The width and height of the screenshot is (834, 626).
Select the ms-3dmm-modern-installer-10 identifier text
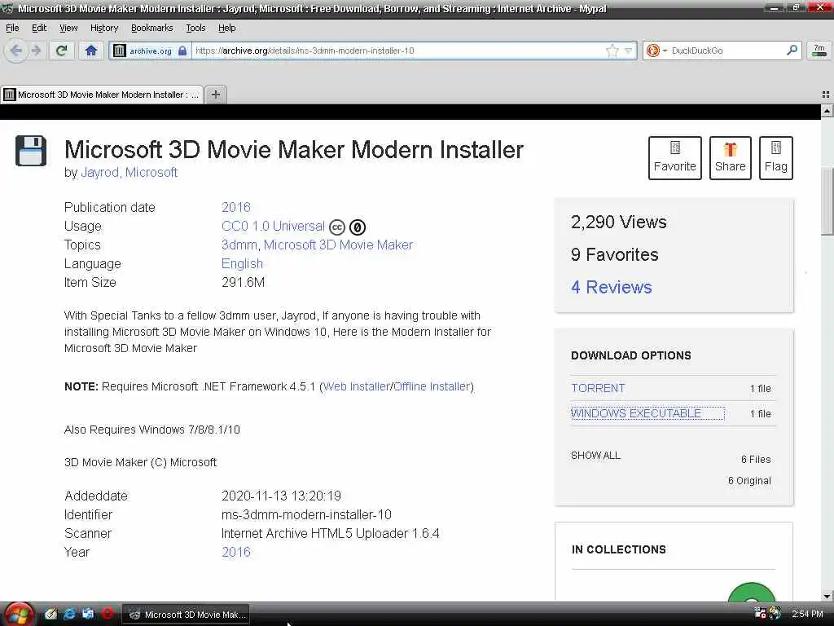pyautogui.click(x=306, y=515)
